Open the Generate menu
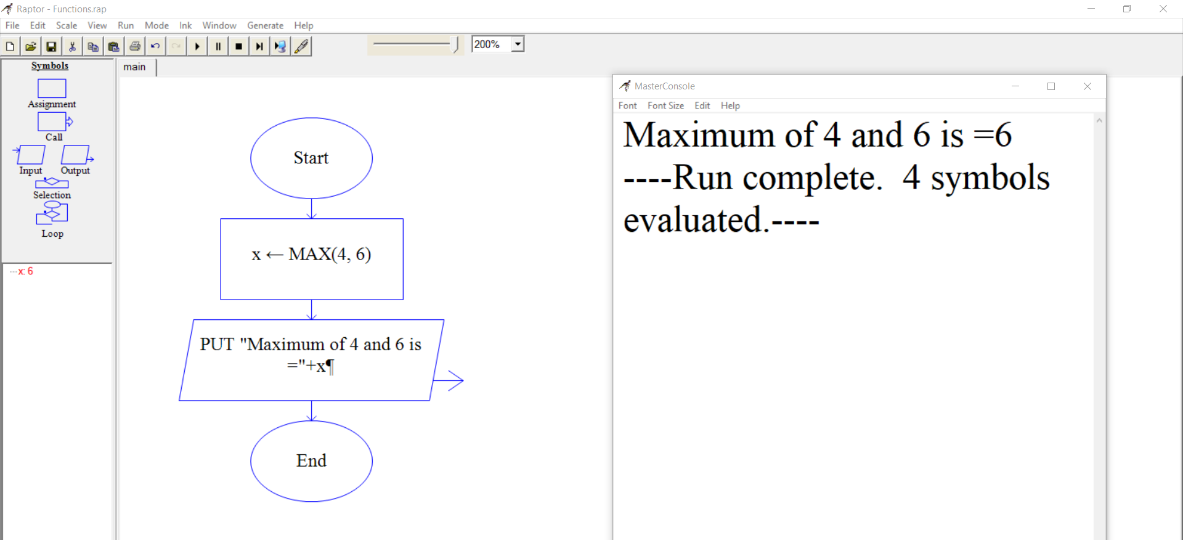The height and width of the screenshot is (540, 1183). click(265, 25)
